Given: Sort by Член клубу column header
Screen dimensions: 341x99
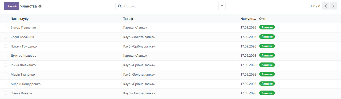Looking at the screenshot, I should [x=19, y=19].
